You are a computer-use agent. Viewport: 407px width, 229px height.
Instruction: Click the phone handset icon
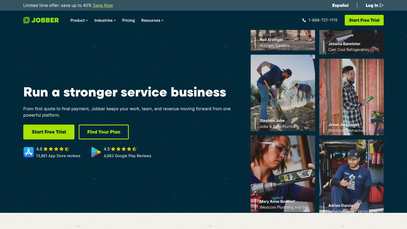click(x=304, y=20)
